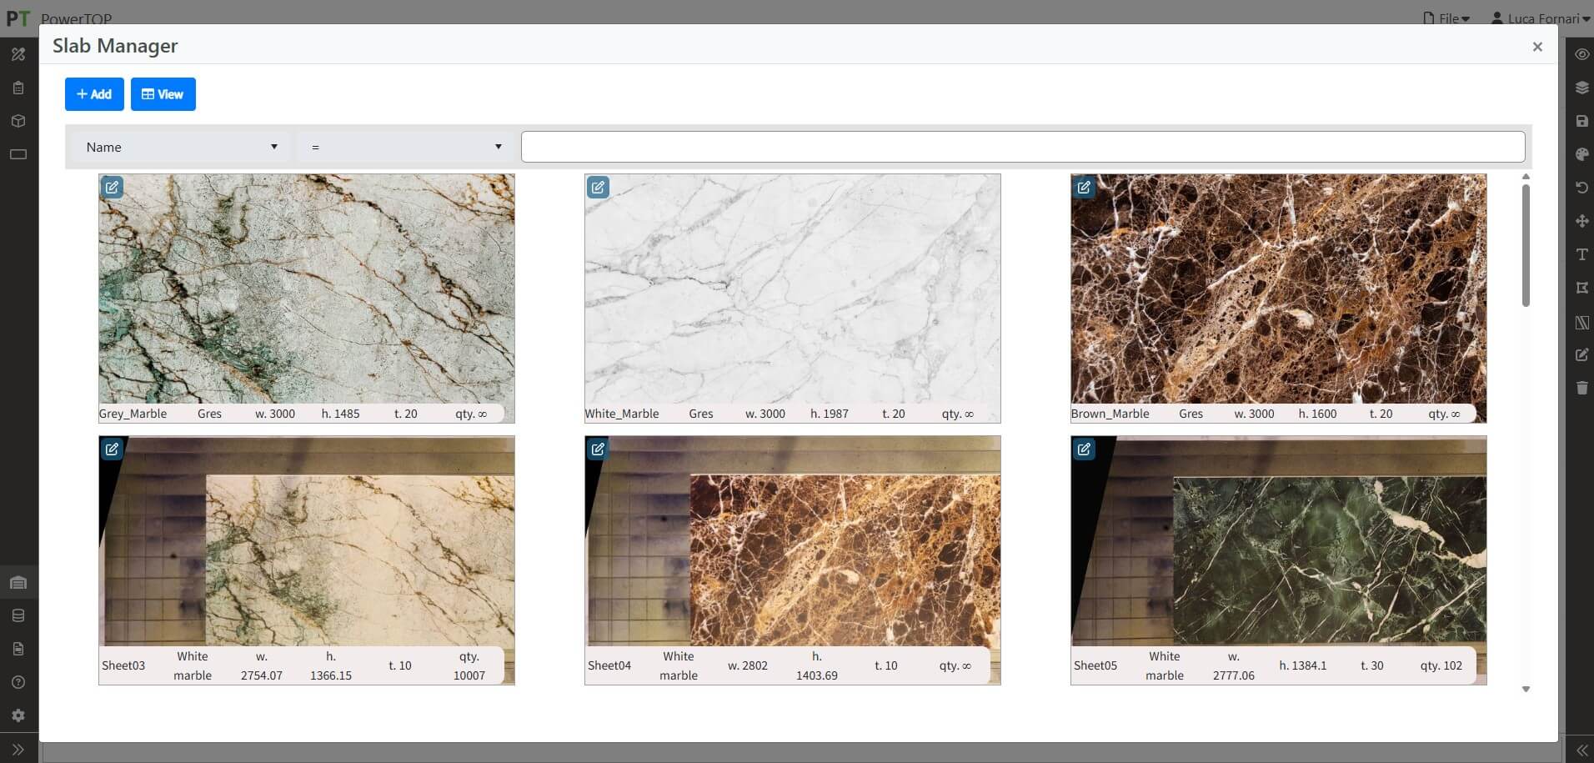This screenshot has width=1594, height=763.
Task: Click the trash delete icon in right sidebar
Action: tap(1581, 388)
